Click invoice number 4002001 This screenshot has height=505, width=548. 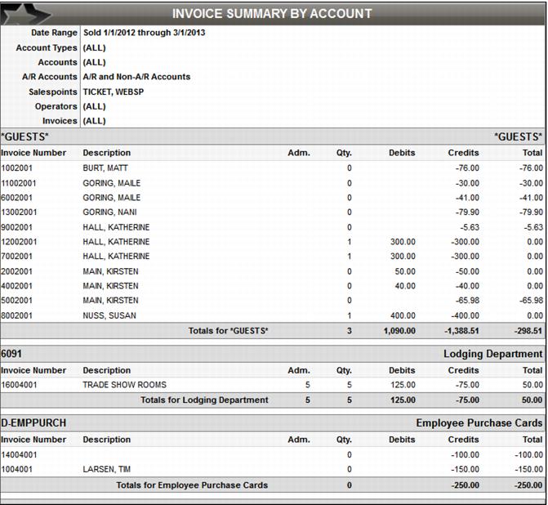coord(17,286)
